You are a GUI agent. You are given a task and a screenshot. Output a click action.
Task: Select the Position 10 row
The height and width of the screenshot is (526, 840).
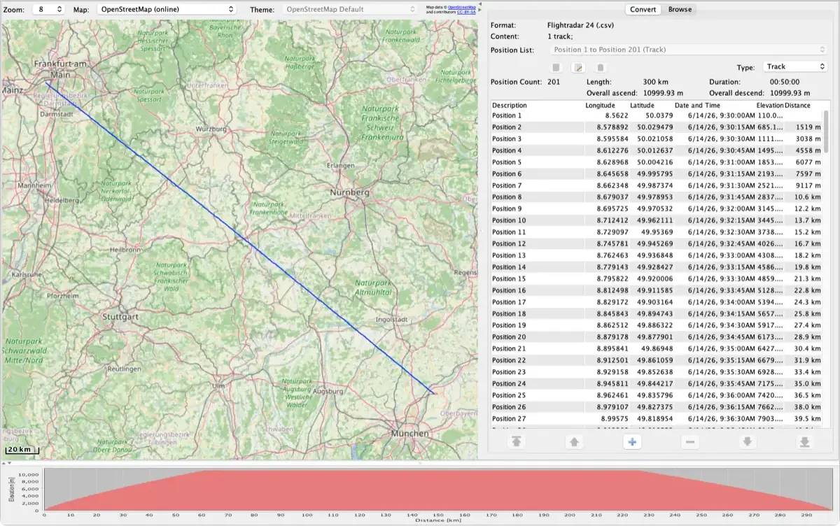coord(656,220)
